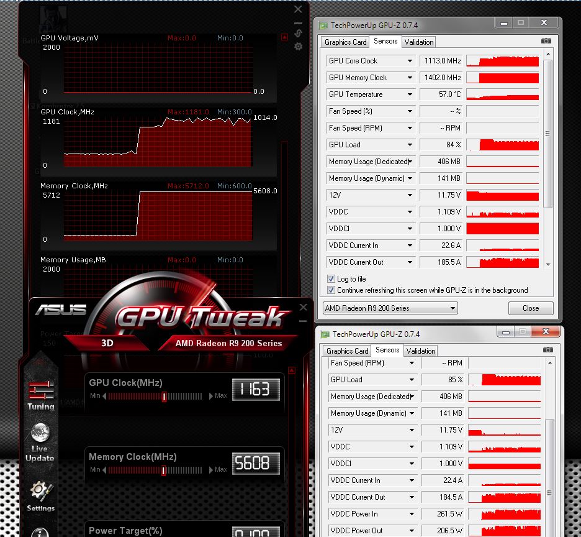Viewport: 581px width, 537px height.
Task: Open the Tuning section in GPU Tweak
Action: point(41,396)
